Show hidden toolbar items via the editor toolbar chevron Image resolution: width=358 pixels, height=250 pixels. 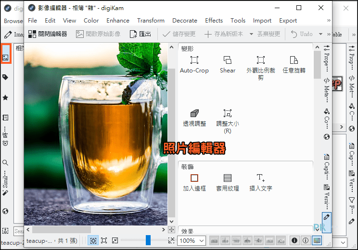[329, 35]
